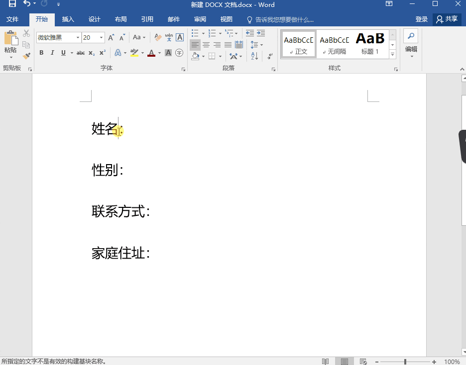Expand the Styles gallery more arrow
This screenshot has height=365, width=466.
(x=392, y=54)
